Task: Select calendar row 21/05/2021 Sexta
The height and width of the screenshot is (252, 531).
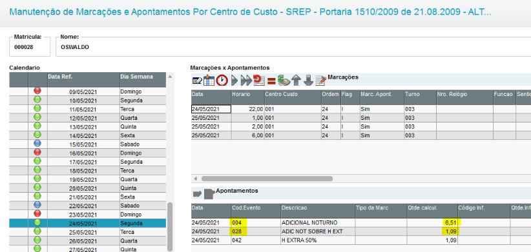Action: (x=88, y=197)
